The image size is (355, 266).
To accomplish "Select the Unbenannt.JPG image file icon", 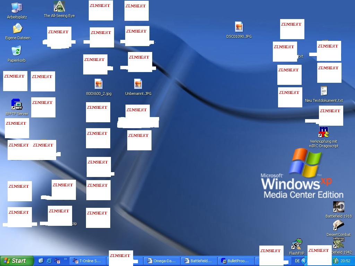I will pos(138,84).
